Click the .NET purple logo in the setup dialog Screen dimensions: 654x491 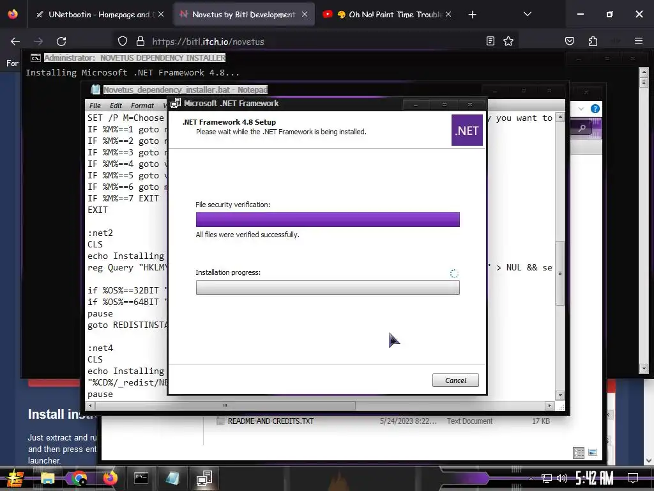point(467,130)
